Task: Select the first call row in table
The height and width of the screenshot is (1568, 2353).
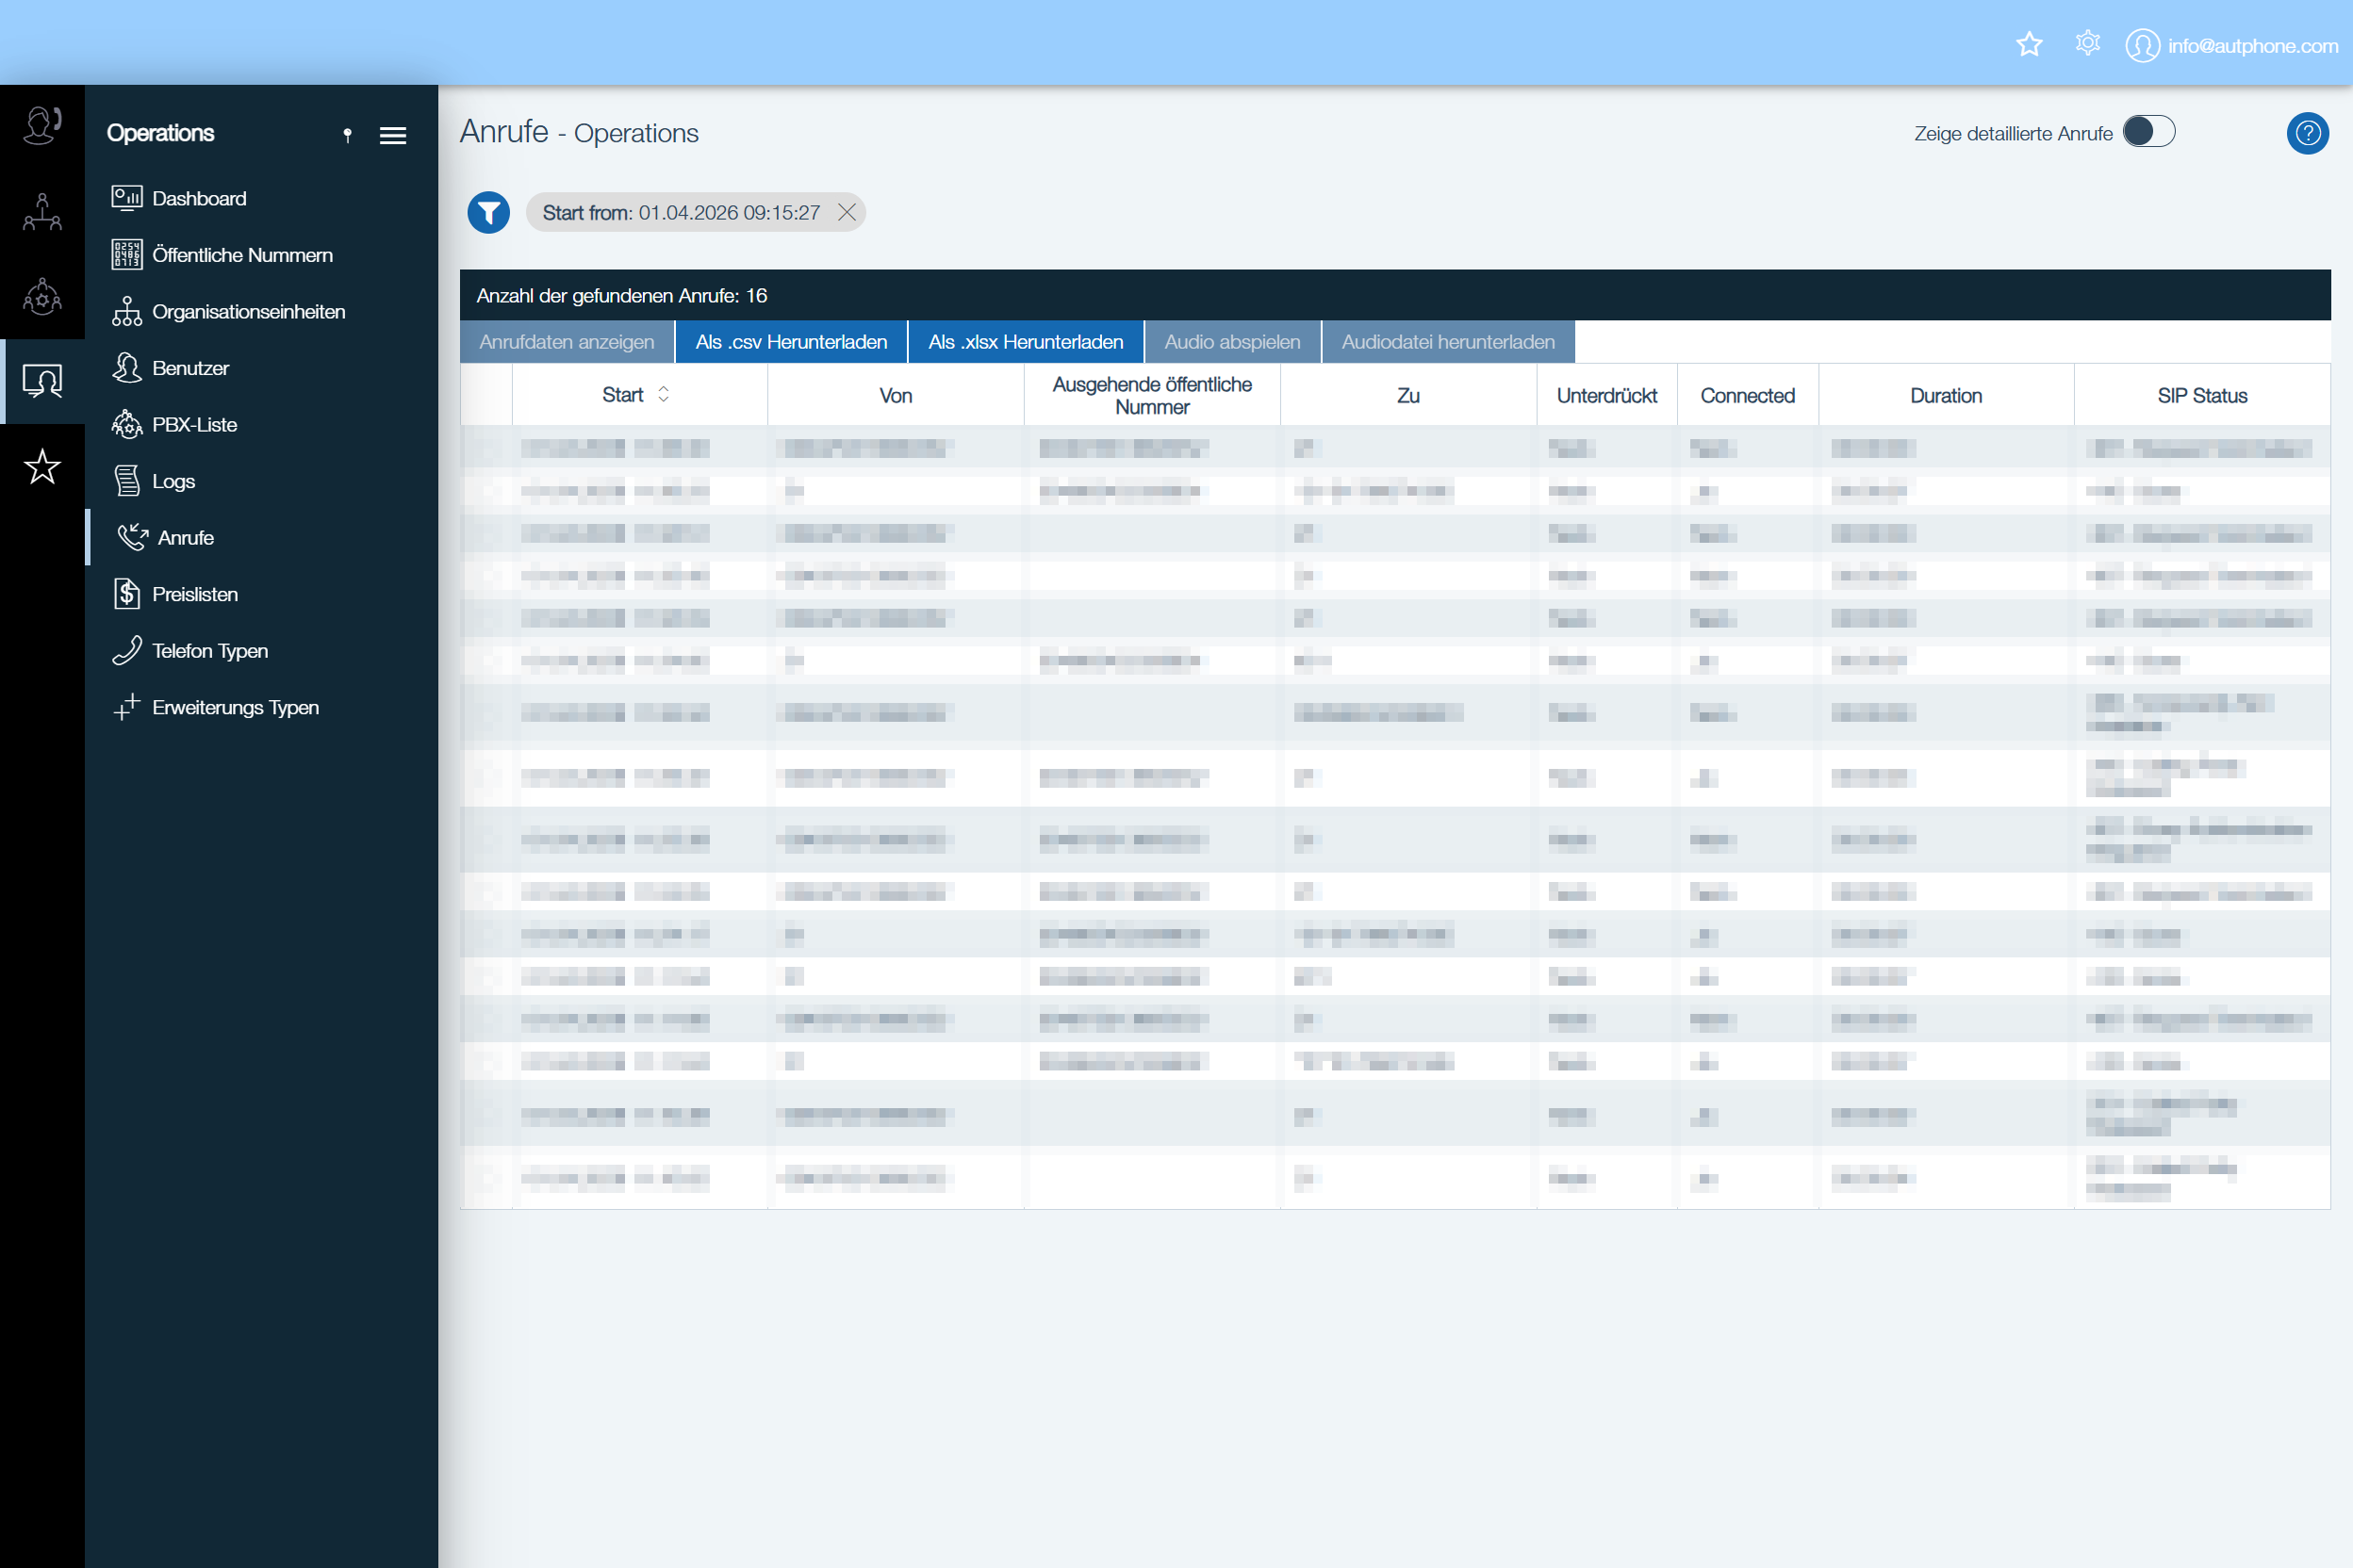Action: (x=1394, y=448)
